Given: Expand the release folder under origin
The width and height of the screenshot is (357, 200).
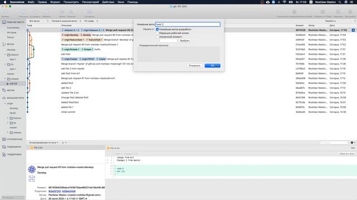Looking at the screenshot, I should 7,132.
